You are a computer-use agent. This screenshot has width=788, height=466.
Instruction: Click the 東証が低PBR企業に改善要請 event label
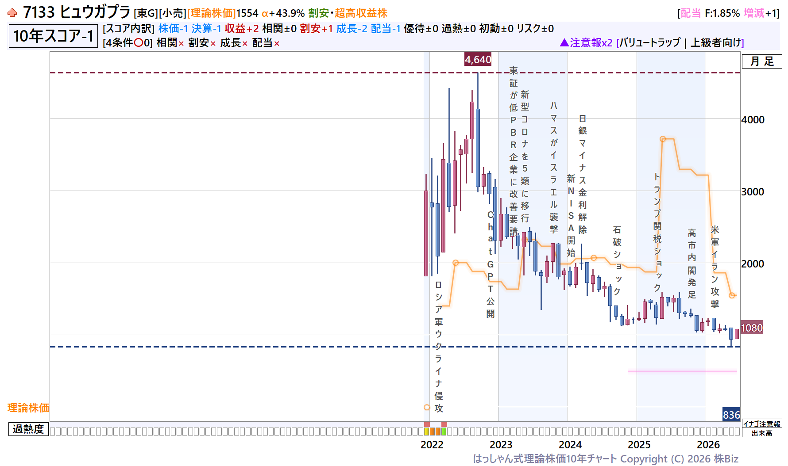pyautogui.click(x=514, y=151)
